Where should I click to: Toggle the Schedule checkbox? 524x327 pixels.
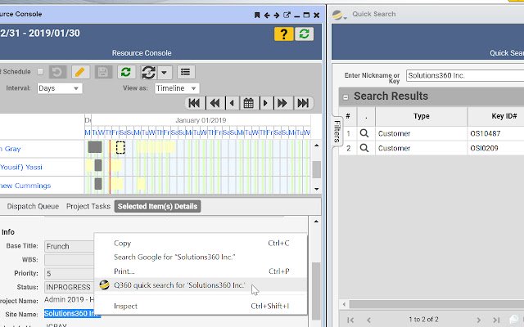click(x=40, y=72)
